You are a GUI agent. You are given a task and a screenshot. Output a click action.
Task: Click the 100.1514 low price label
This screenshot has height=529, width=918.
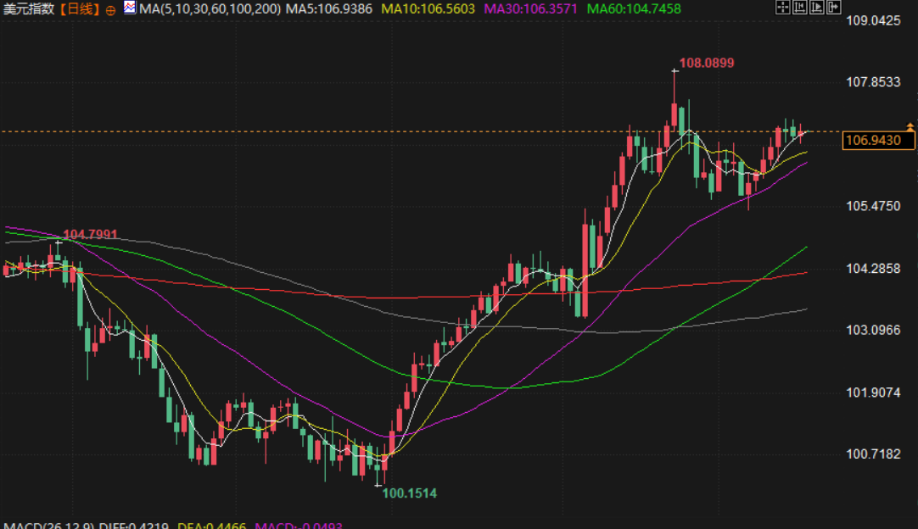[x=409, y=493]
